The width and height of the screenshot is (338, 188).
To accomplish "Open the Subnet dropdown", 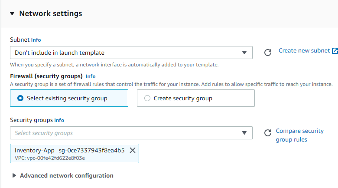I will click(131, 53).
